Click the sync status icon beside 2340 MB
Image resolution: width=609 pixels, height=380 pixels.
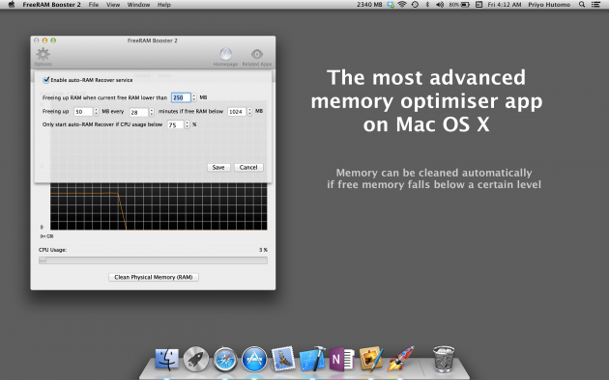coord(391,5)
